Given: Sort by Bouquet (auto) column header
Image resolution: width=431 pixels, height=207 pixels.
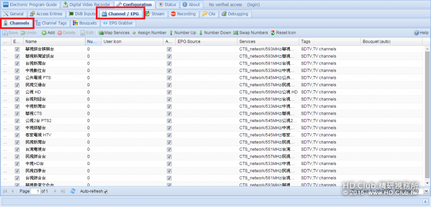Looking at the screenshot, I should 391,41.
